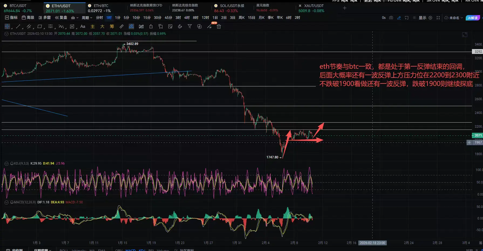483x251 pixels.
Task: Collapse the MACD indicator pane
Action: 6,202
